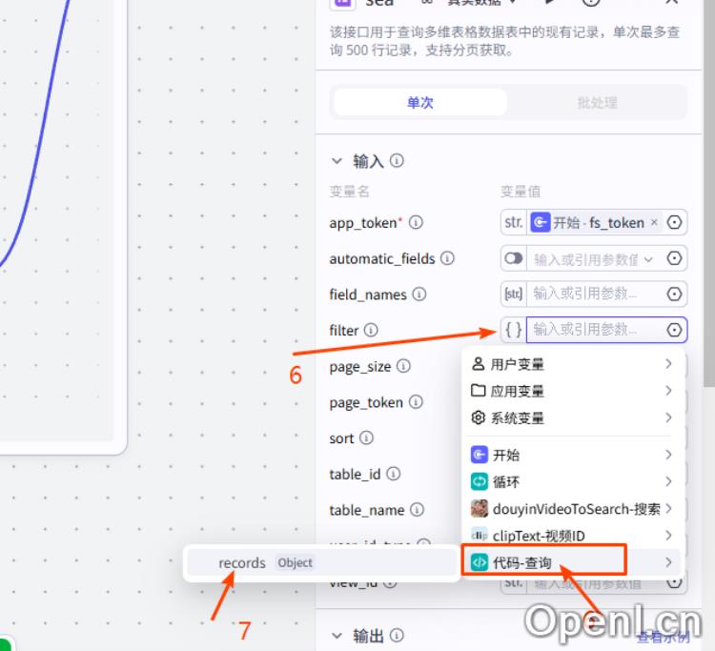Click variable reference icon in filter row
The image size is (715, 651).
(674, 330)
